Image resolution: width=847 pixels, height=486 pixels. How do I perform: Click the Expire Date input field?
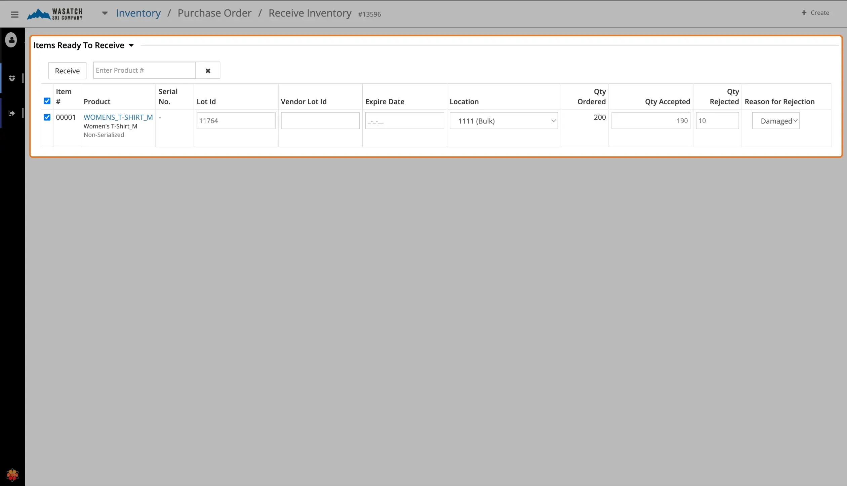click(x=404, y=121)
